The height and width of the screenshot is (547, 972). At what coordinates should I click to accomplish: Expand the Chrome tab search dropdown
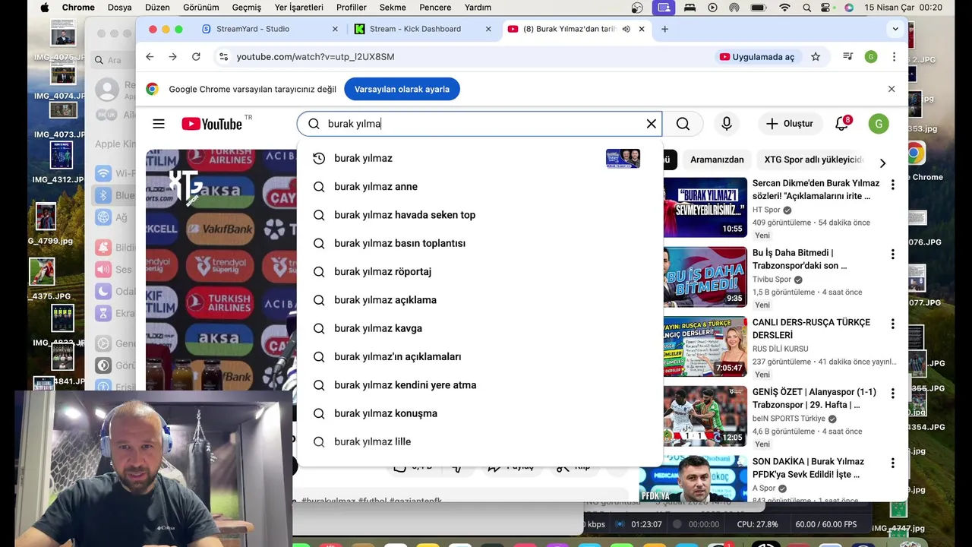coord(895,29)
